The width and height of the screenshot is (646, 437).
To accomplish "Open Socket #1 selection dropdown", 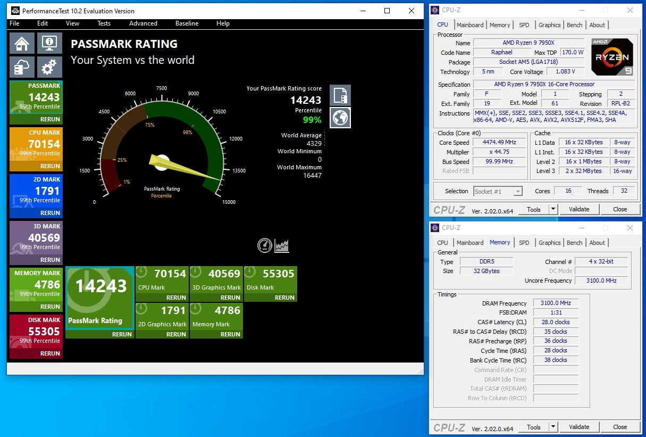I will click(x=498, y=191).
